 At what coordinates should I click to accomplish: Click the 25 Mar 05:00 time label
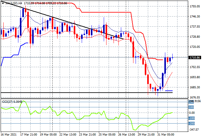[107, 135]
